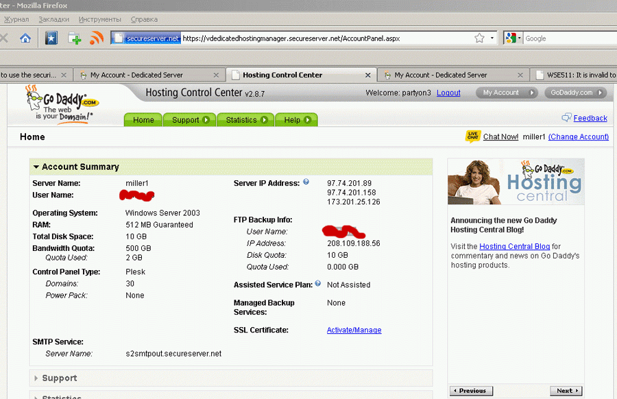This screenshot has width=617, height=399.
Task: Select the FTP IP address 208.109.188.56
Action: tap(353, 243)
